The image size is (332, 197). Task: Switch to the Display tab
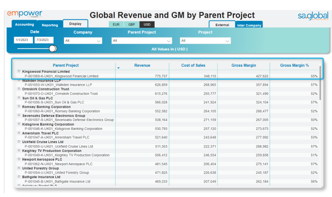(x=75, y=24)
